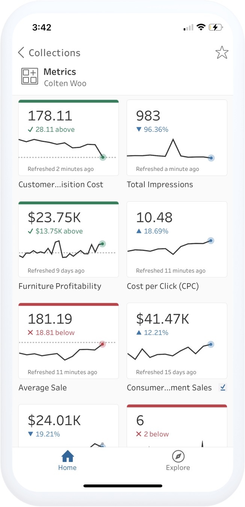Screen dimensions: 245x507
Task: Tap the Wi-Fi icon in status bar
Action: pyautogui.click(x=201, y=27)
